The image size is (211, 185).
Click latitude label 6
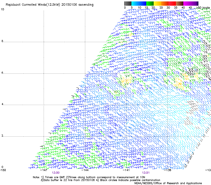[2, 73]
